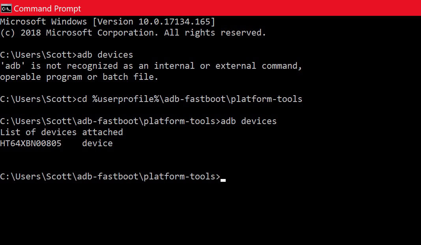Screen dimensions: 421x245
Task: Click the final platform-tools> prompt path
Action: [x=110, y=177]
